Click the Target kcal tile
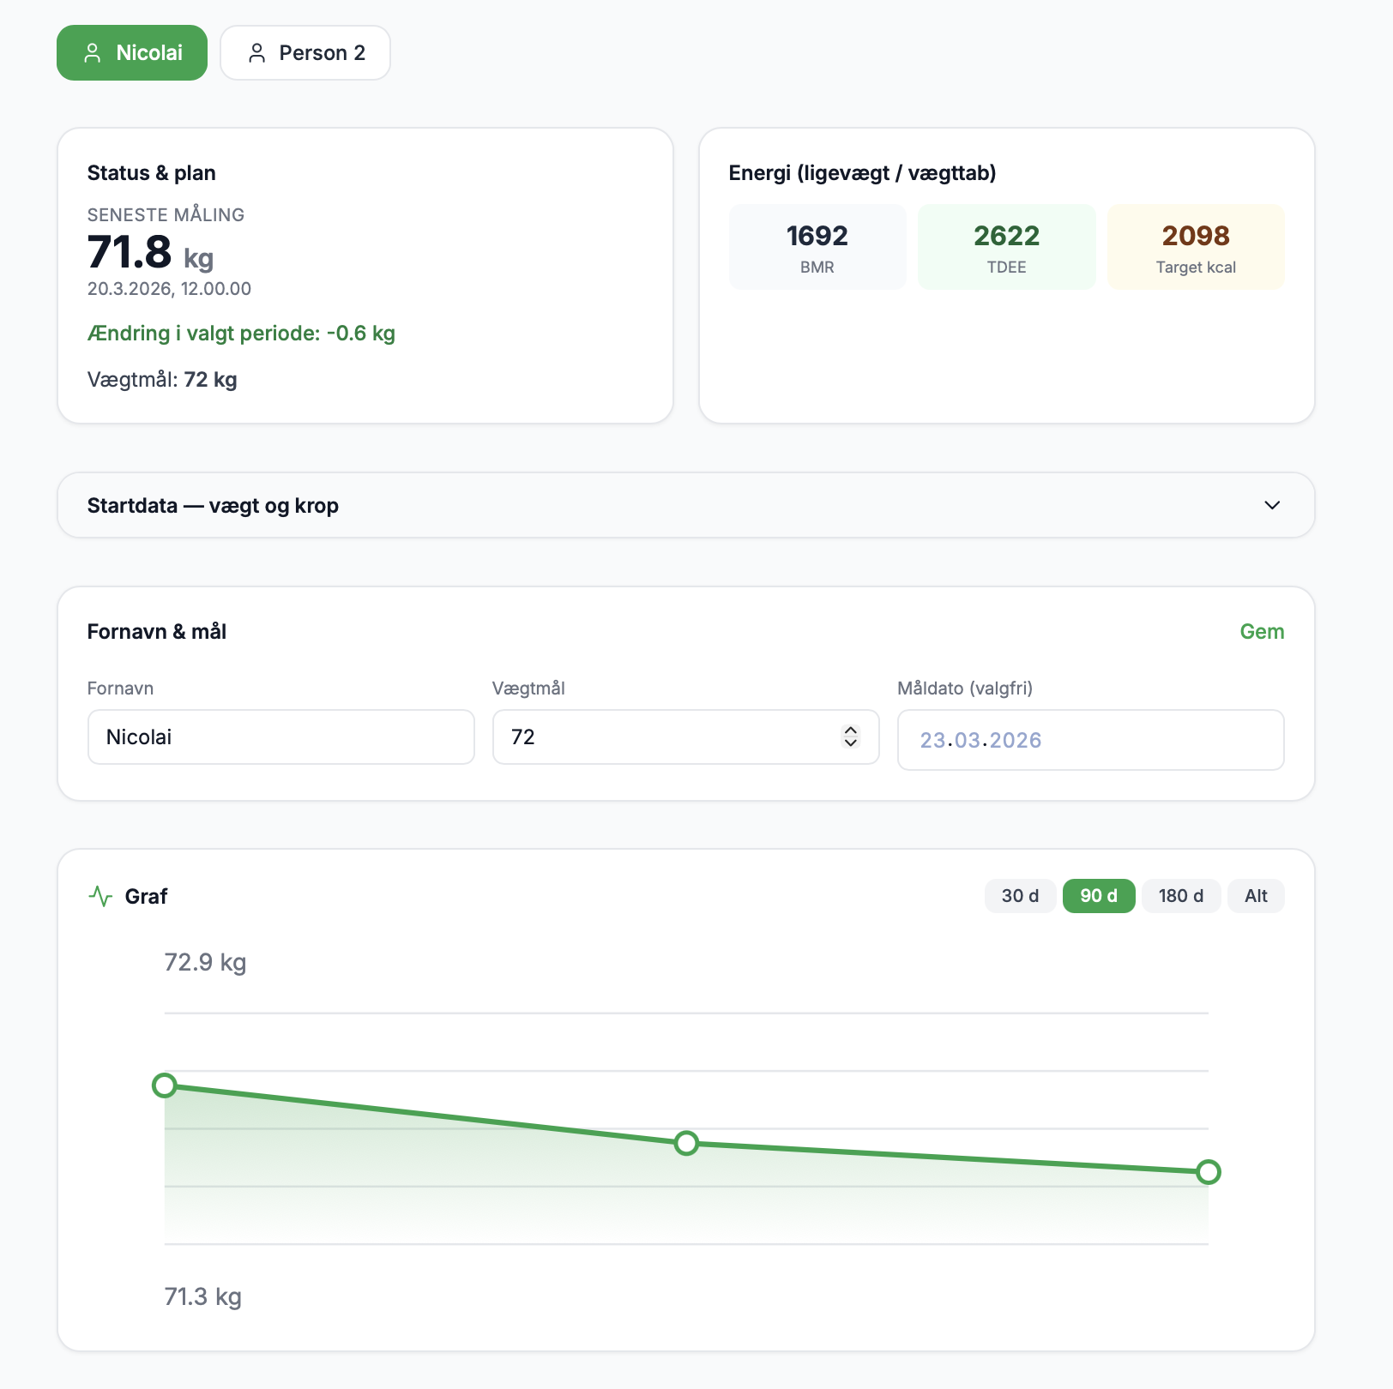The height and width of the screenshot is (1389, 1393). click(1195, 247)
